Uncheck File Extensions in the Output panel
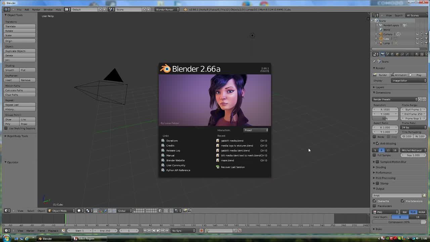This screenshot has height=242, width=430. (x=403, y=201)
